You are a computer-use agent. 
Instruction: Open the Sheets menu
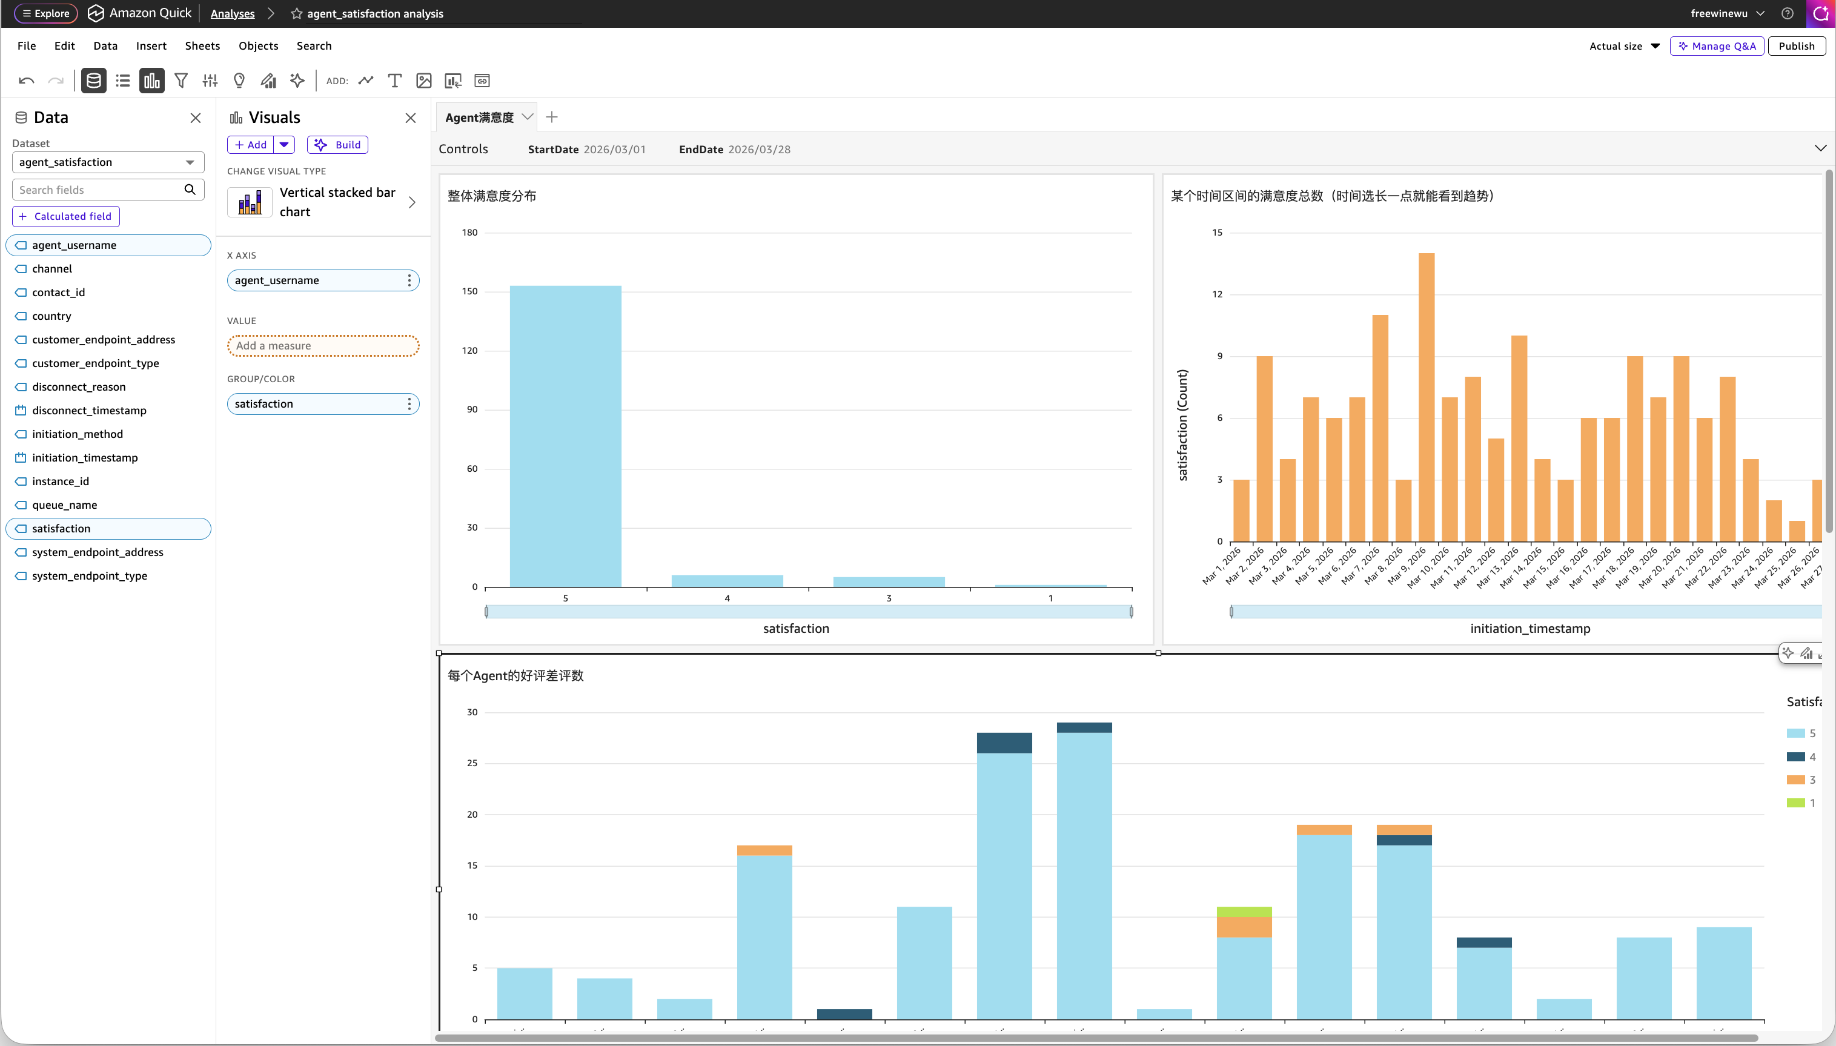pos(202,46)
